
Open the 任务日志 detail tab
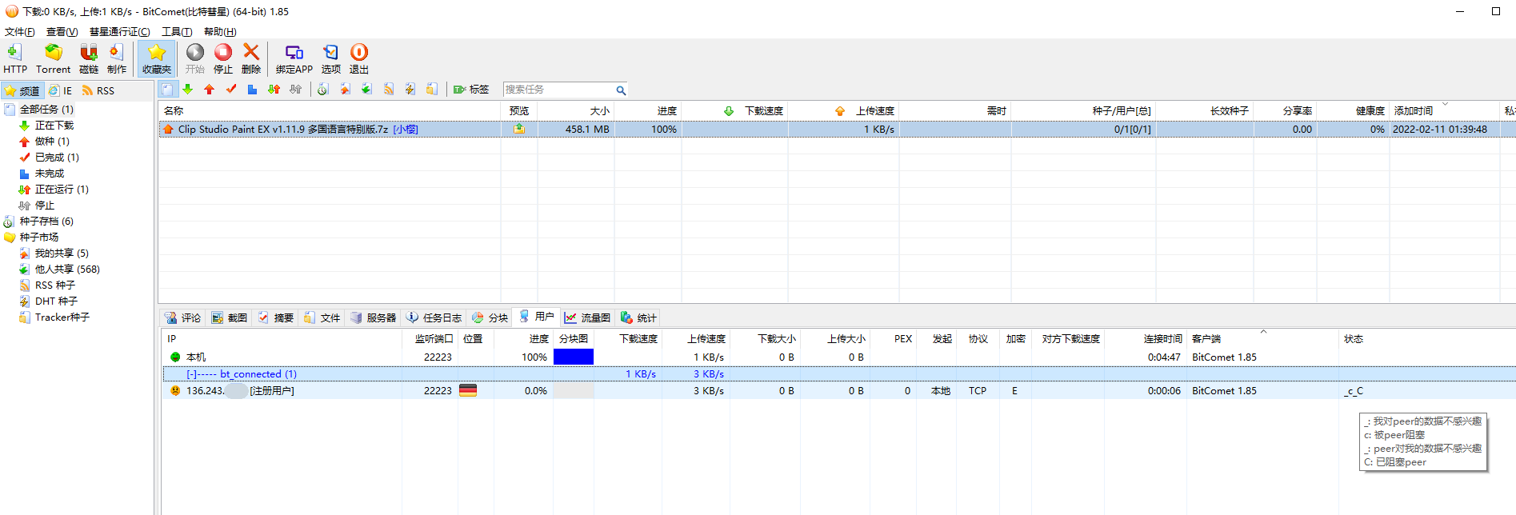[x=434, y=317]
